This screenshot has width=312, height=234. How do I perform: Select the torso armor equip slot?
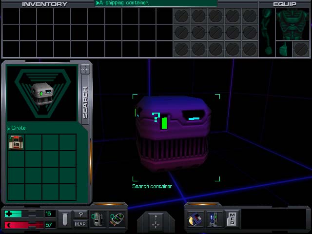pos(292,24)
